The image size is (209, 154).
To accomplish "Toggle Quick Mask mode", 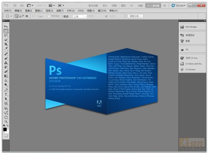I will coord(6,136).
